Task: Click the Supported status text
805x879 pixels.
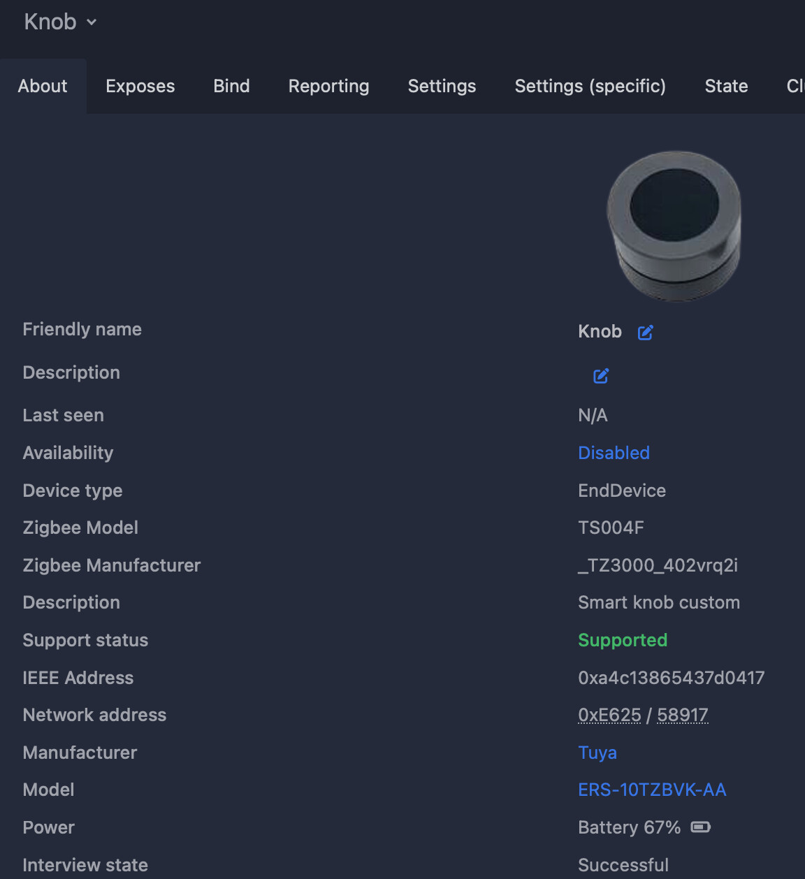Action: point(623,640)
